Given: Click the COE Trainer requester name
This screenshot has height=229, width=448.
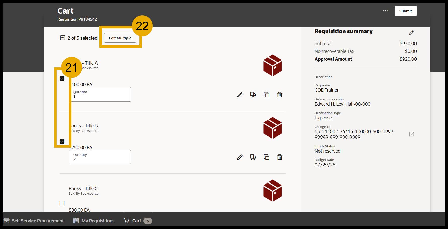Looking at the screenshot, I should point(327,90).
